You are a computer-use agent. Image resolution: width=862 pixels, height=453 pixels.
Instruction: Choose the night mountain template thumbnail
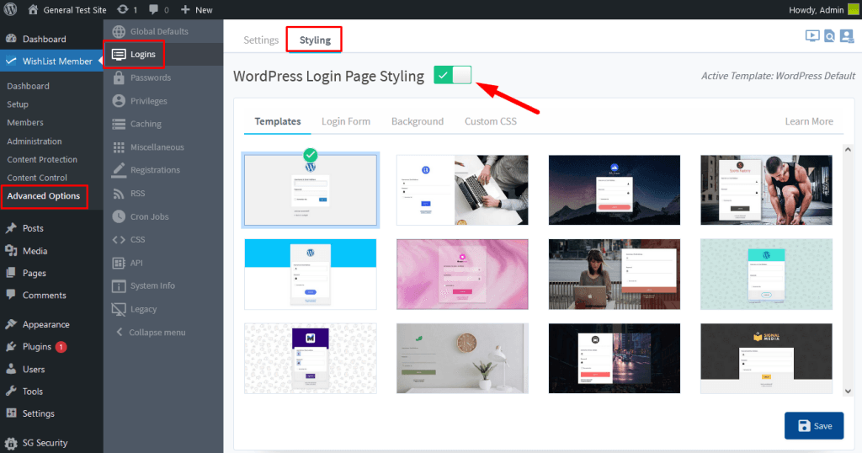[614, 189]
